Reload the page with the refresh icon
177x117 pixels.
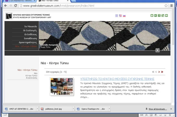point(16,5)
